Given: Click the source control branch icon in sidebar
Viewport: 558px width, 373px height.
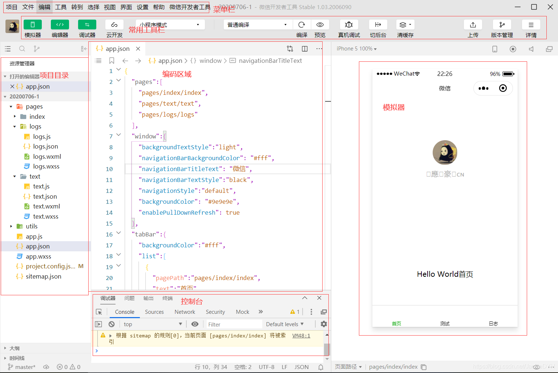Looking at the screenshot, I should coord(36,49).
